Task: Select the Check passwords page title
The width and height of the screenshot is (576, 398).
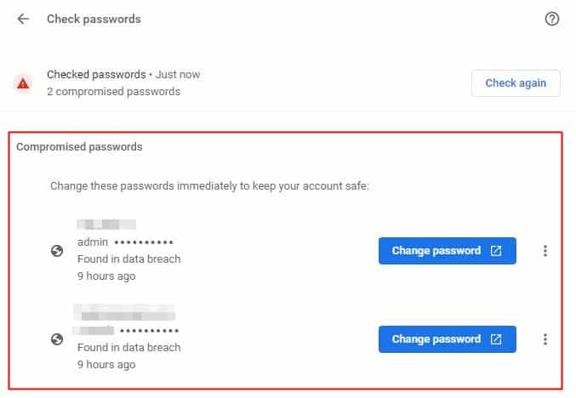Action: [94, 19]
